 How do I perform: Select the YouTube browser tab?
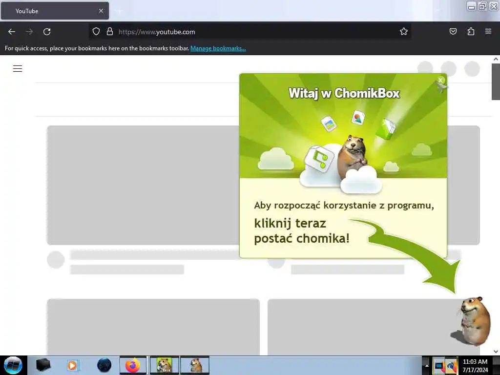coord(55,11)
